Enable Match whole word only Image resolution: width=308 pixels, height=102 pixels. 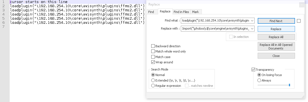pos(153,51)
